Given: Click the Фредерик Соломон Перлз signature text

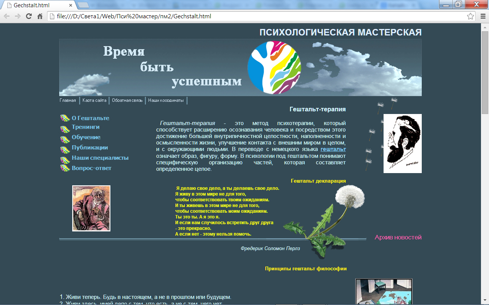Looking at the screenshot, I should 270,248.
